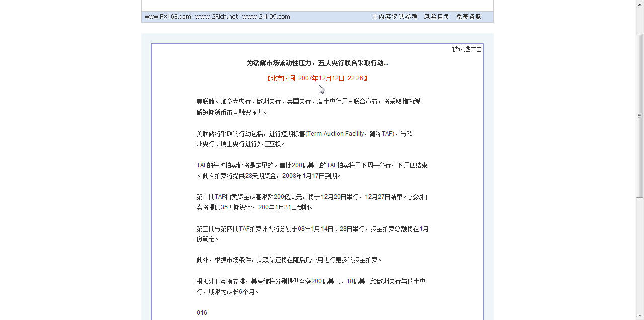
Task: Click the paragraph starting 美联储、加拿大央行
Action: click(x=308, y=106)
